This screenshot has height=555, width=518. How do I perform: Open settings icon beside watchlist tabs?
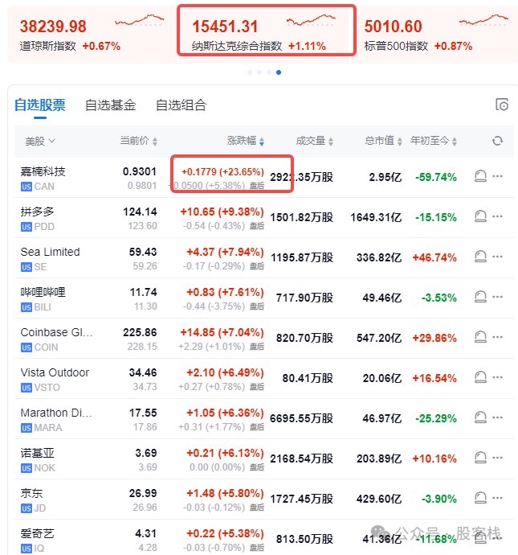(502, 105)
